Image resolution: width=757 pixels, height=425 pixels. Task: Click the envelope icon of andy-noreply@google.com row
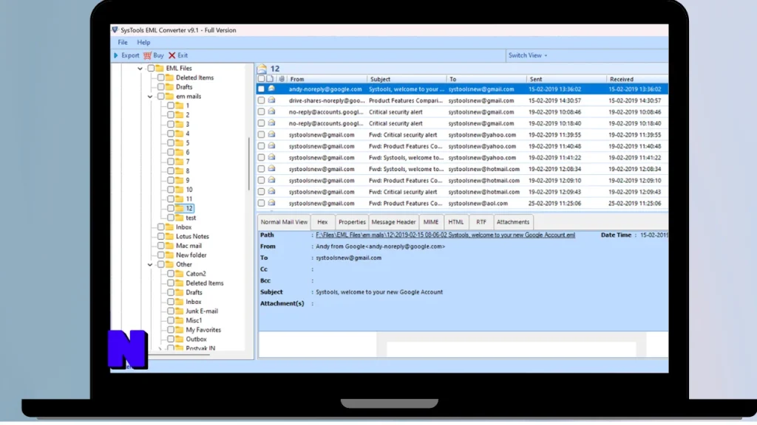(x=272, y=89)
